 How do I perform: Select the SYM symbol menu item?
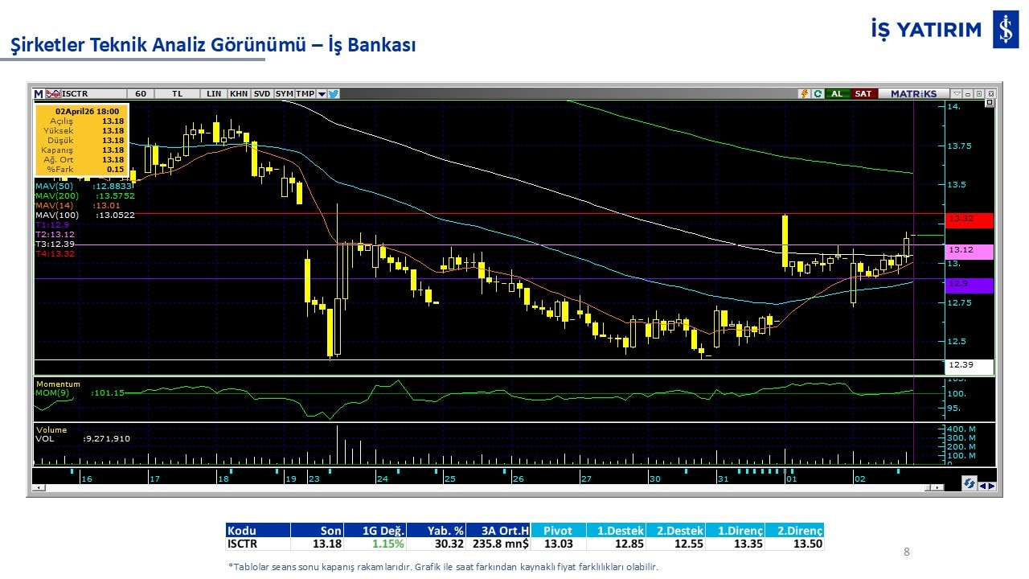285,94
